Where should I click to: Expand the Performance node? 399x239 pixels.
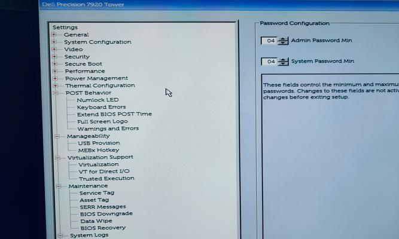tap(55, 71)
